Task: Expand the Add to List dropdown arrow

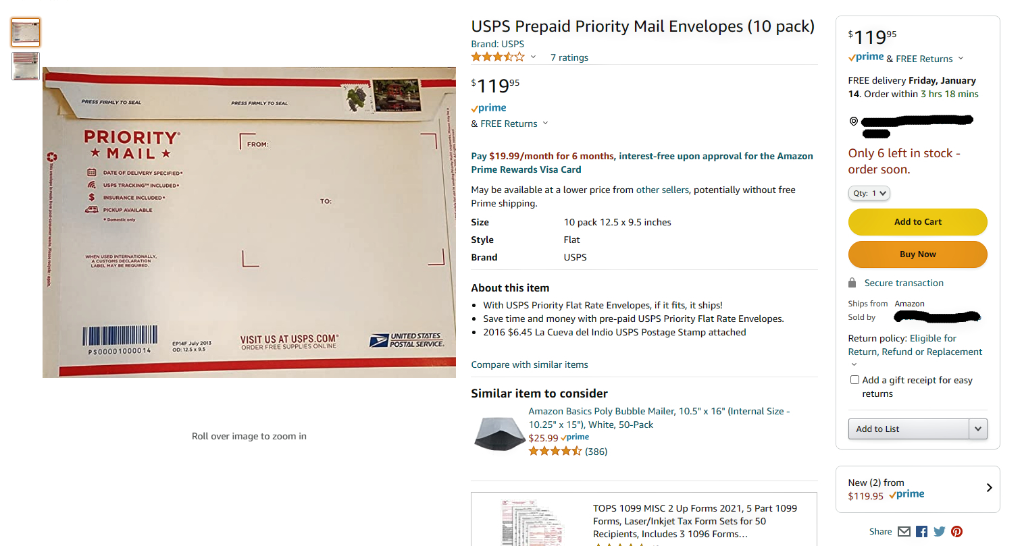Action: pos(977,429)
